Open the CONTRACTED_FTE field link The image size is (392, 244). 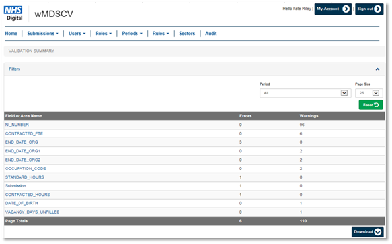coord(24,133)
